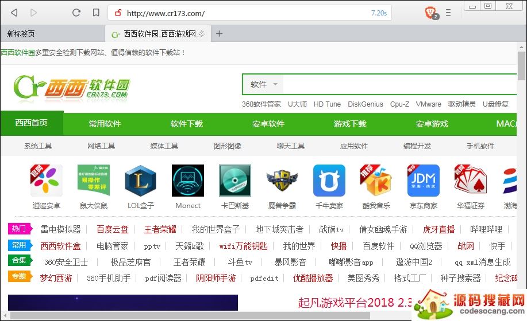
Task: Click inside the website search input field
Action: tap(399, 84)
